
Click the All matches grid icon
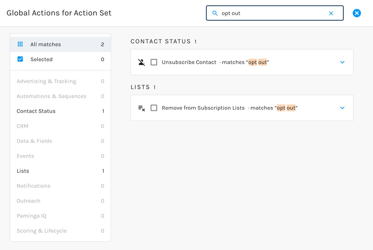coord(20,44)
